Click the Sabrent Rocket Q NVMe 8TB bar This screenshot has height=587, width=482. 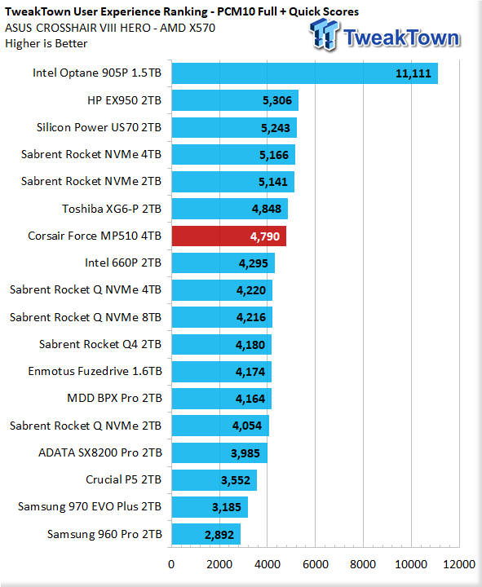coord(222,317)
